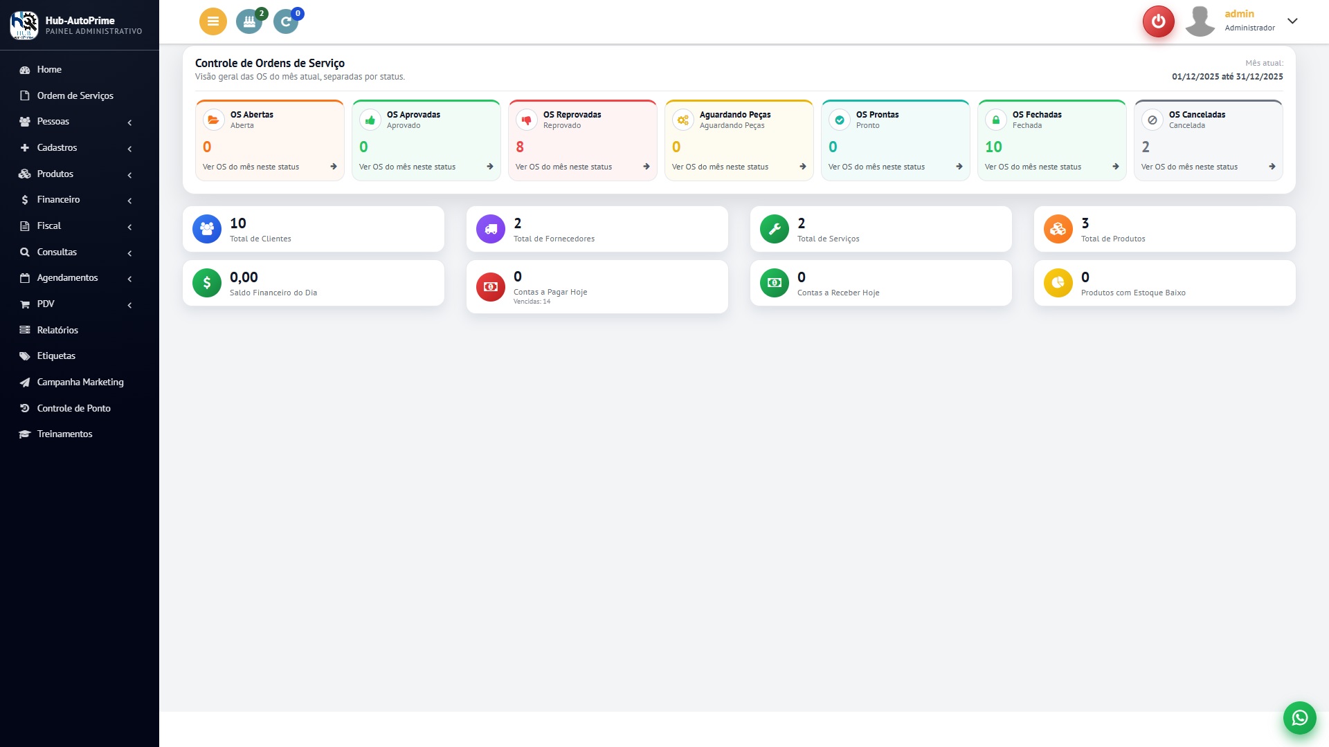Expand the Financeiro sidebar menu
The height and width of the screenshot is (747, 1329).
[x=58, y=199]
